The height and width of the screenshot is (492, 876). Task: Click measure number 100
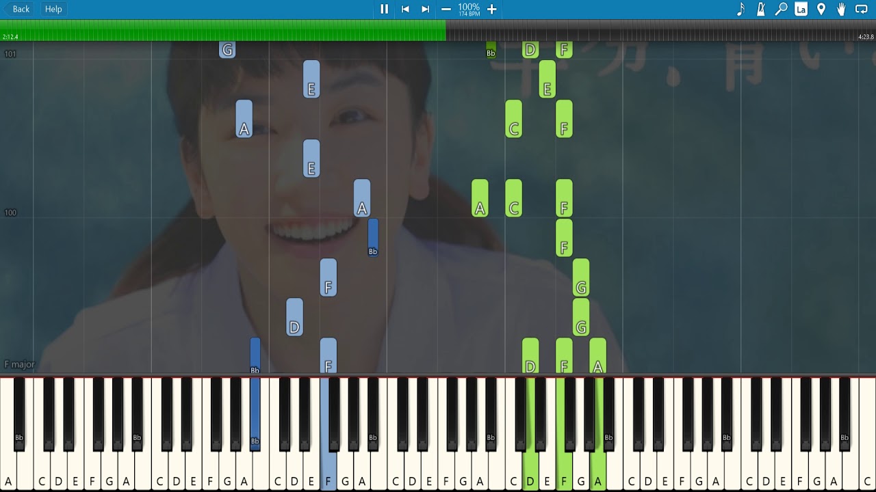(x=10, y=213)
